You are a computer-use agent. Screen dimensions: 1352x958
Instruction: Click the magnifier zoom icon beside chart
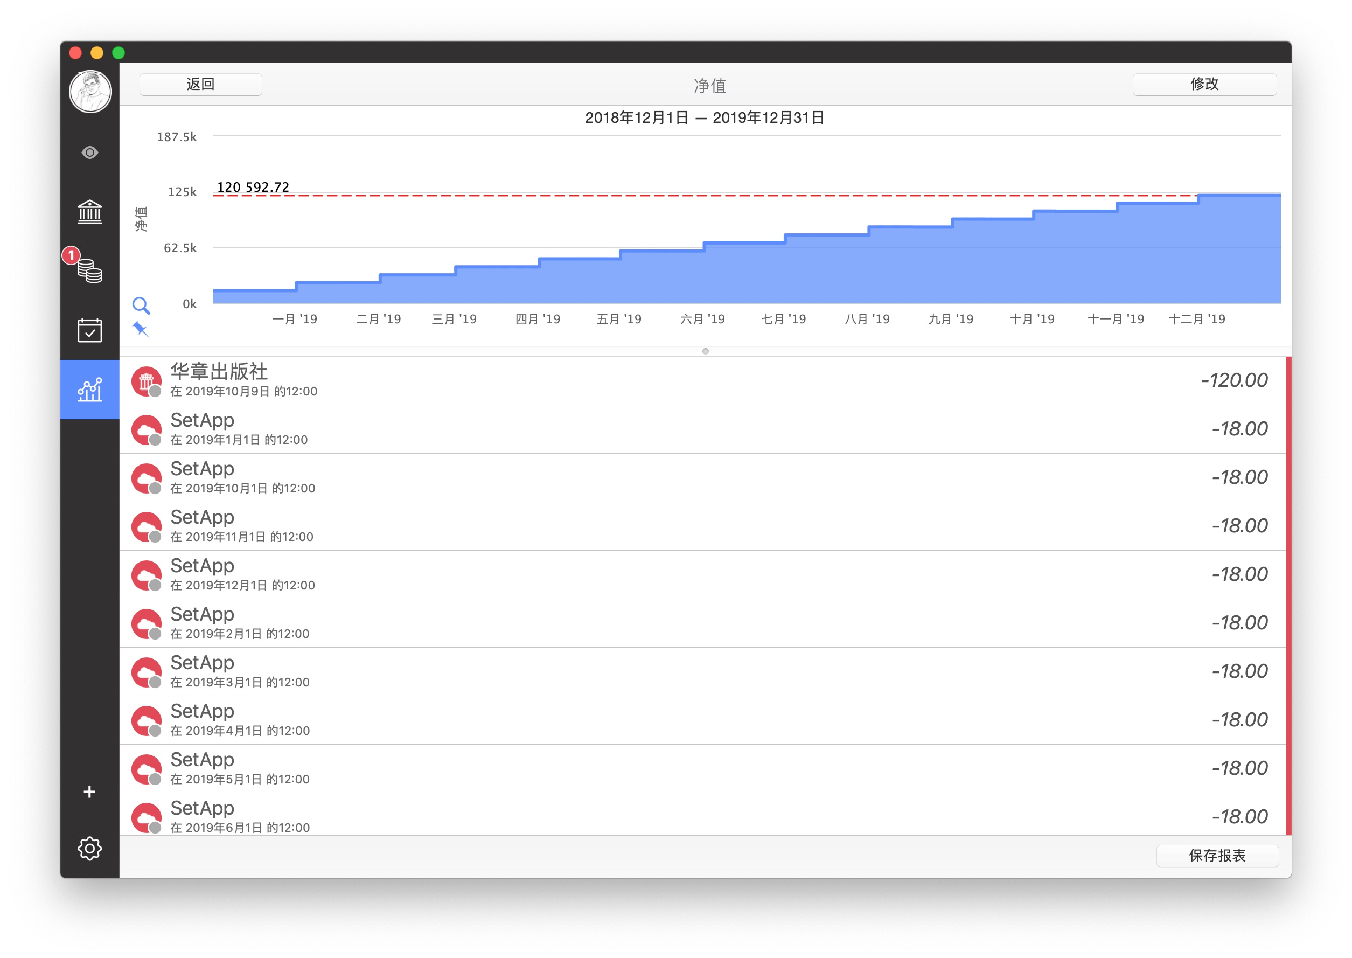coord(141,305)
